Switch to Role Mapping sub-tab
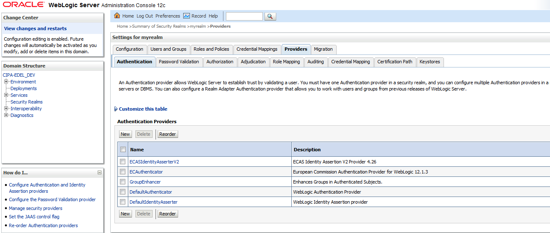 (286, 62)
